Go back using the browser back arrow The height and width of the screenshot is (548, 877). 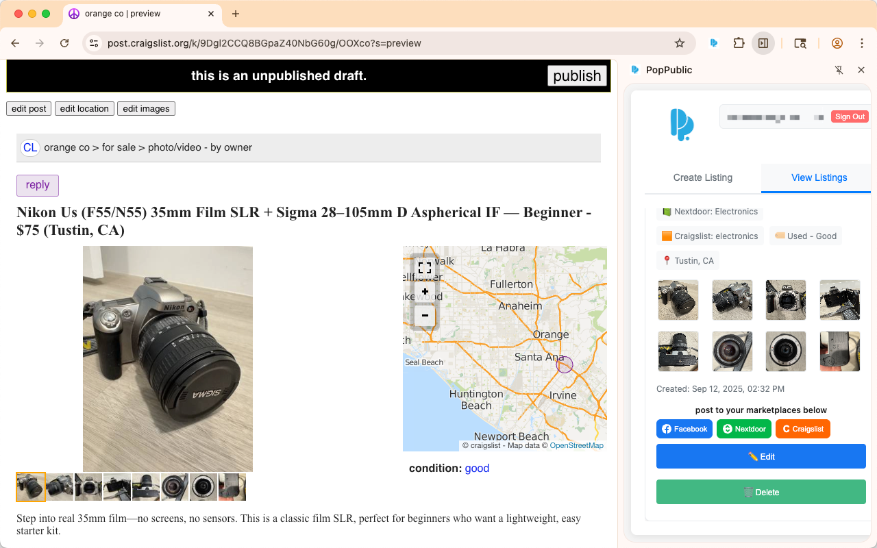coord(15,43)
